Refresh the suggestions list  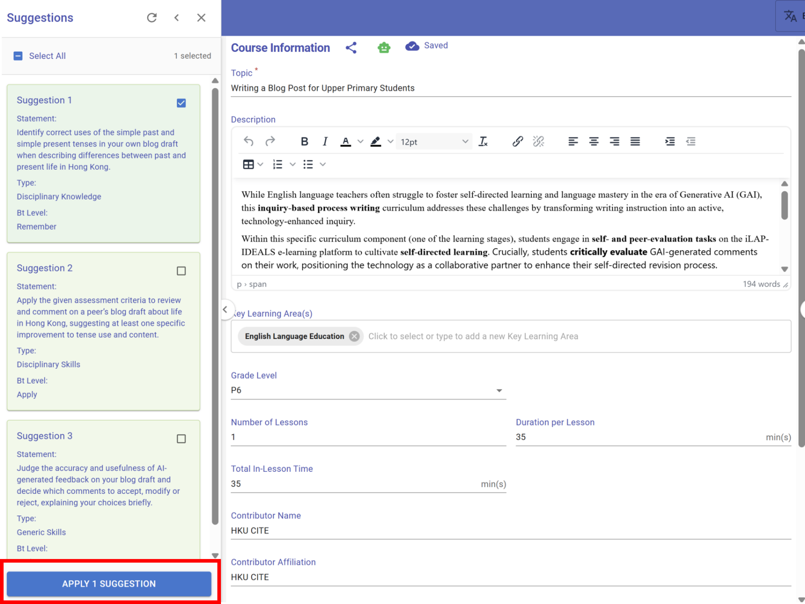point(152,18)
